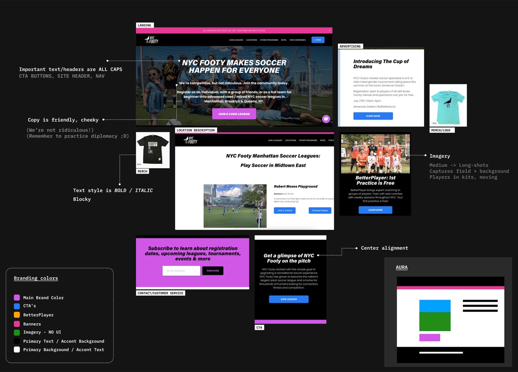This screenshot has height=372, width=518.
Task: Click JOIN LEAGUES in the location description nav
Action: point(275,140)
